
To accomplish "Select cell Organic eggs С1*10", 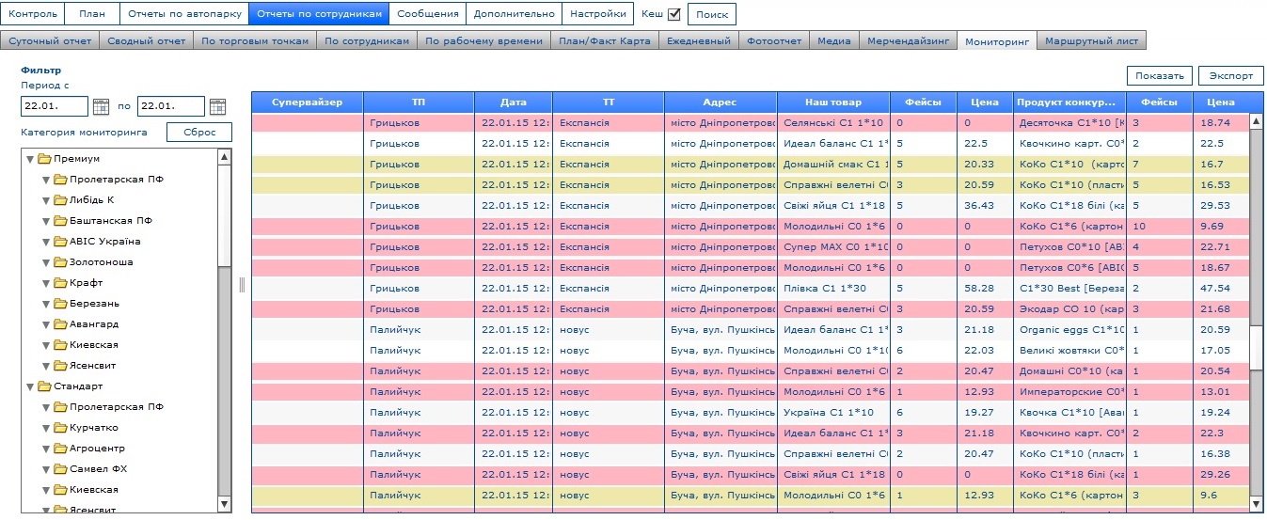I will point(1070,329).
